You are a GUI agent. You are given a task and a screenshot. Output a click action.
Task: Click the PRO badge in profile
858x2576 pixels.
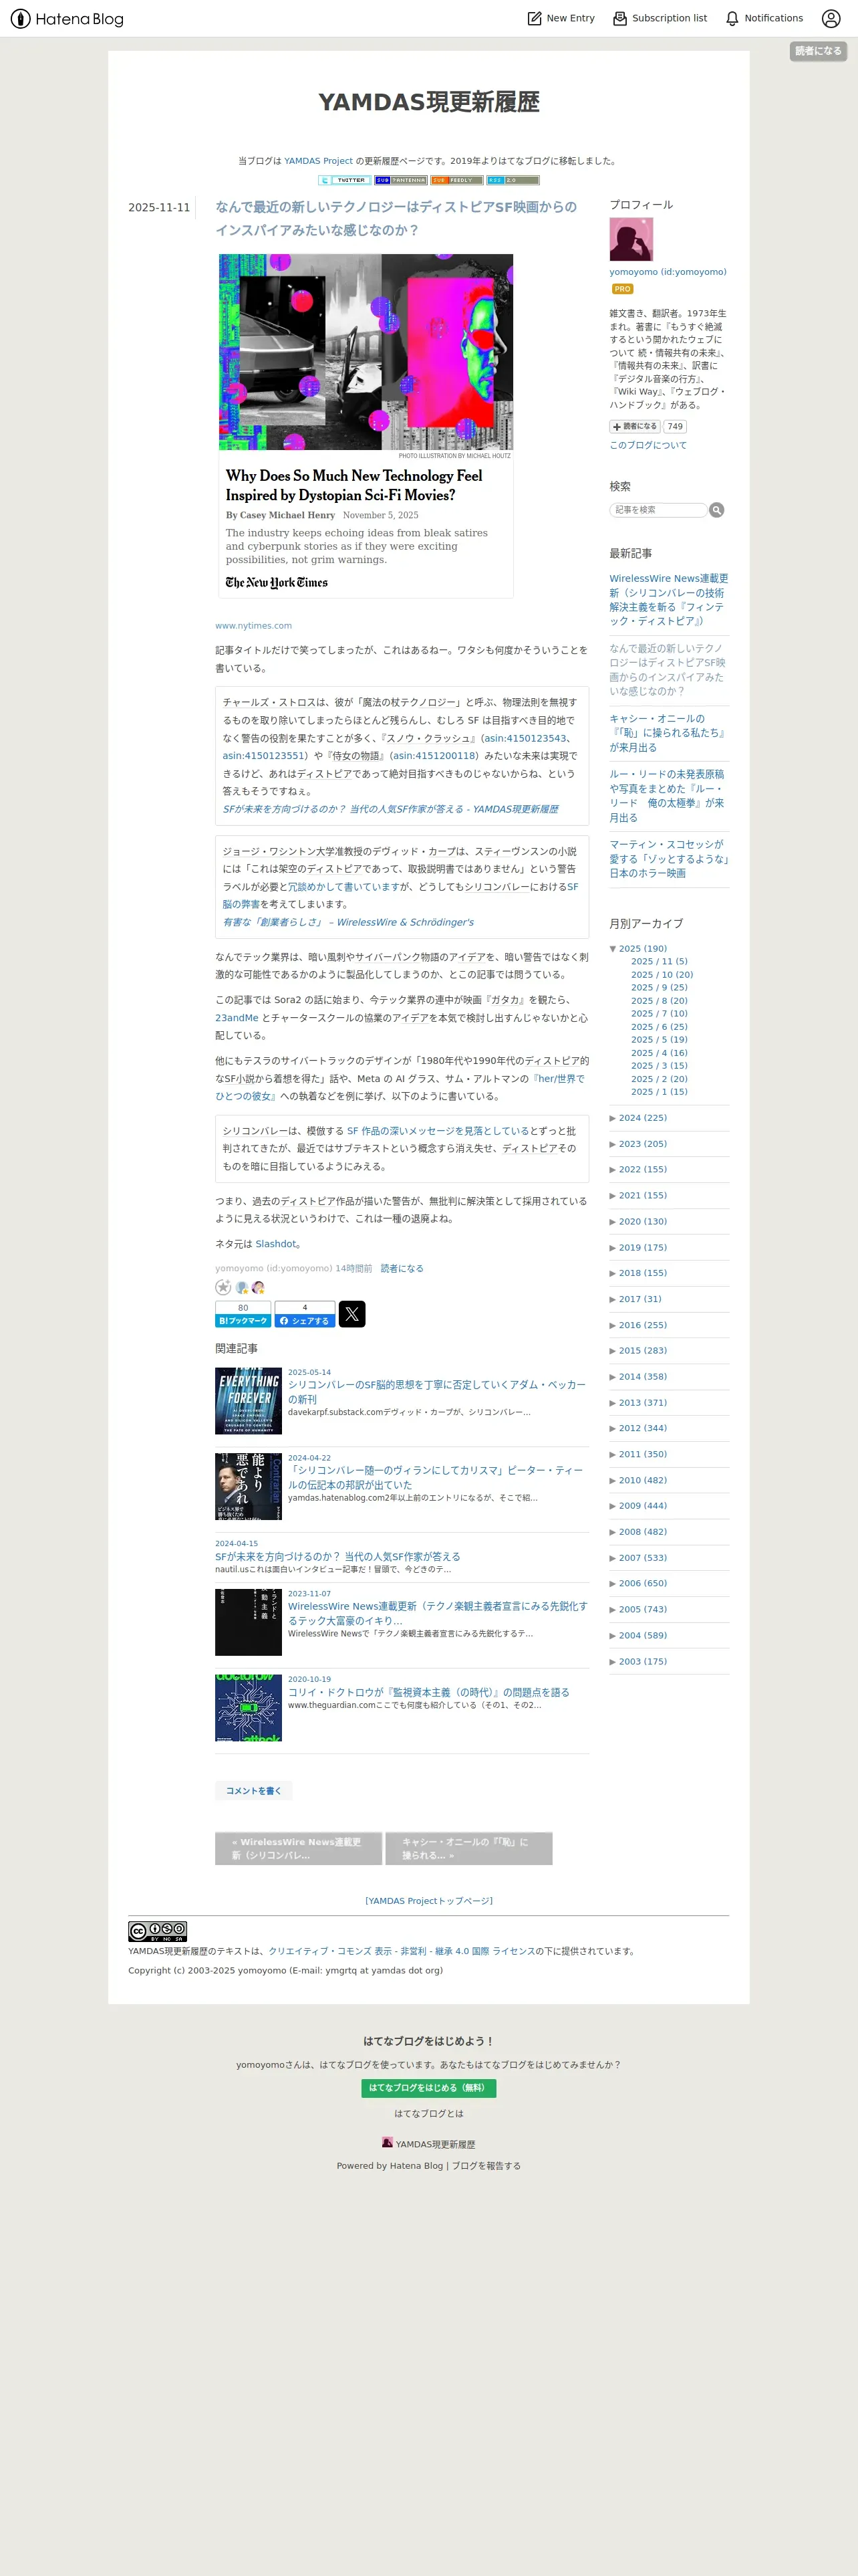[622, 289]
